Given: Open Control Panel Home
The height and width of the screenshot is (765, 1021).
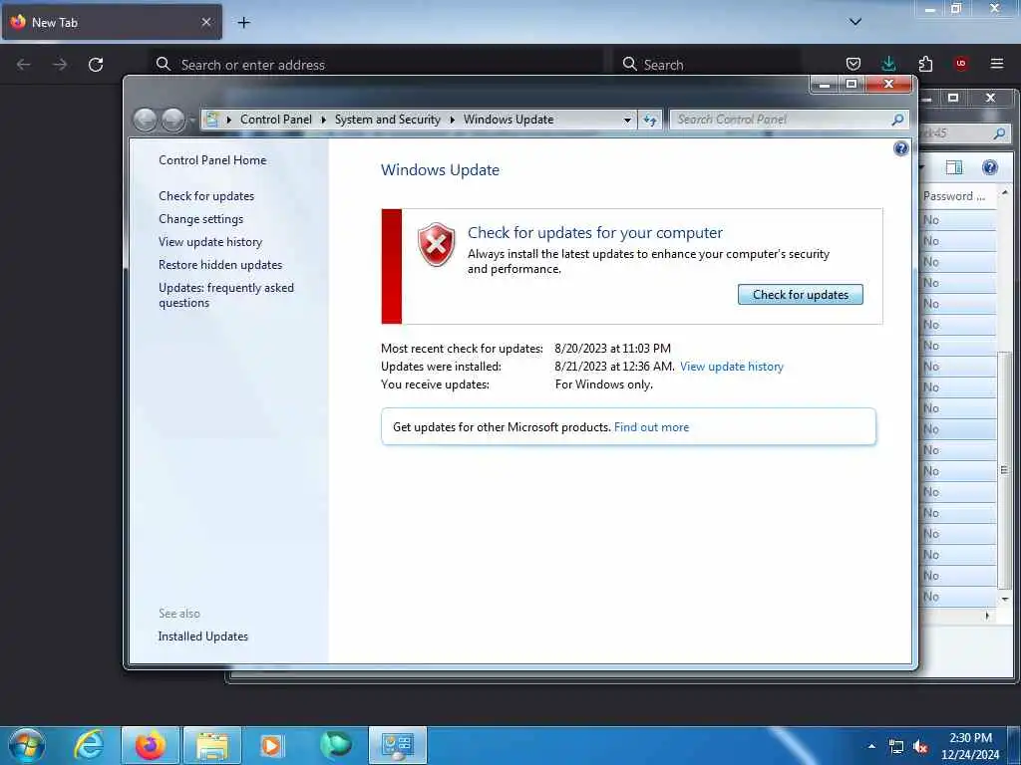Looking at the screenshot, I should point(212,160).
